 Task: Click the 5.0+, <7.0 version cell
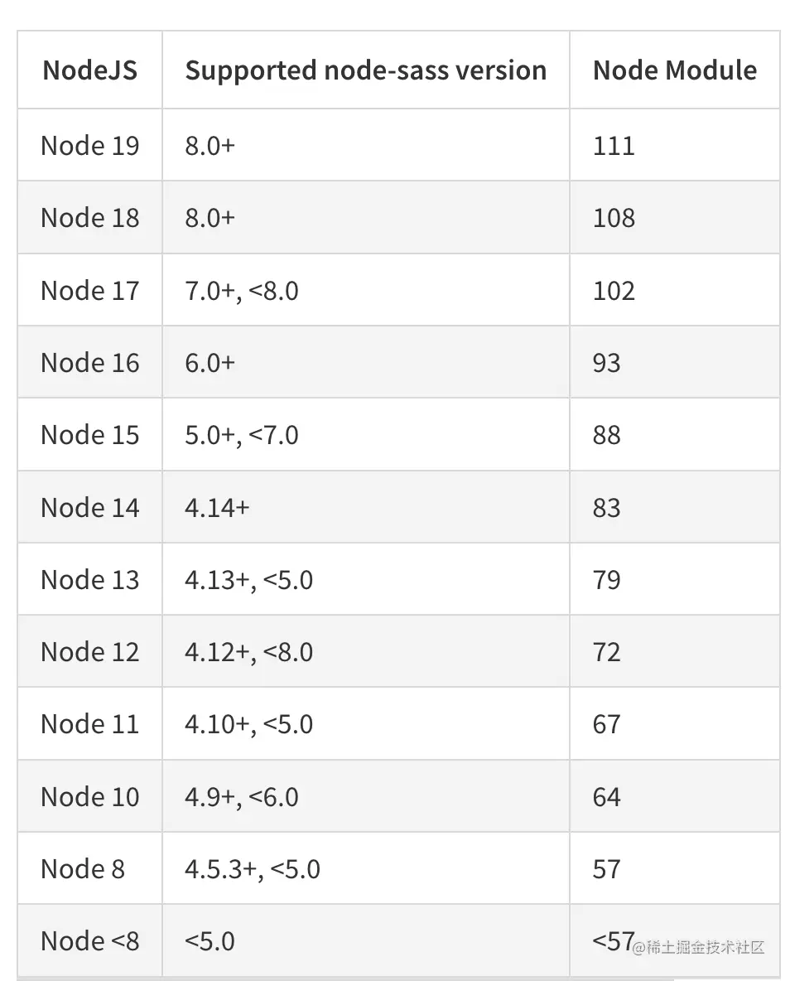[x=242, y=435]
